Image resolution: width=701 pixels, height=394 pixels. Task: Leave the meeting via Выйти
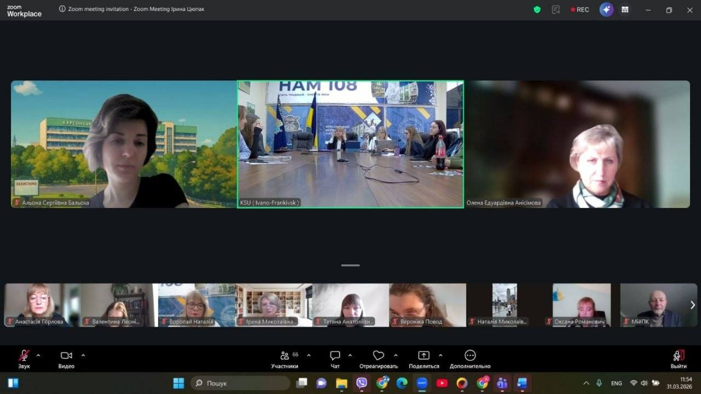[x=679, y=359]
